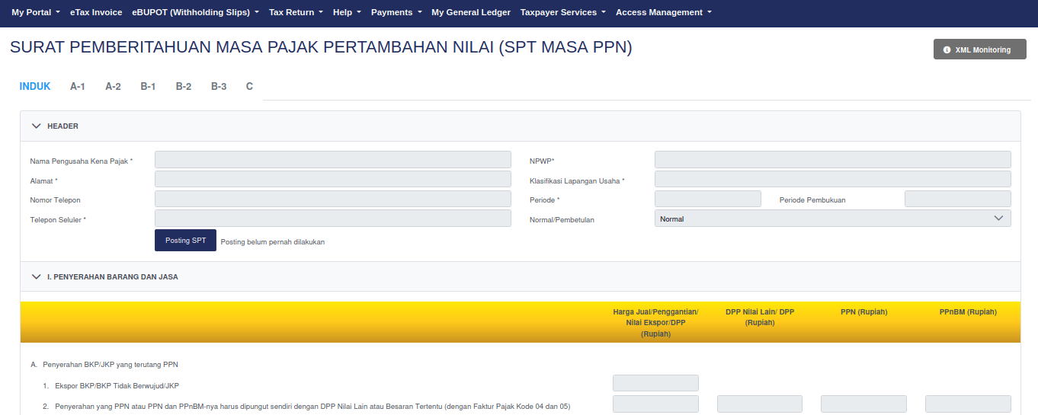Click the Ekspor BKP Harga Jual field
The width and height of the screenshot is (1038, 415).
point(655,383)
